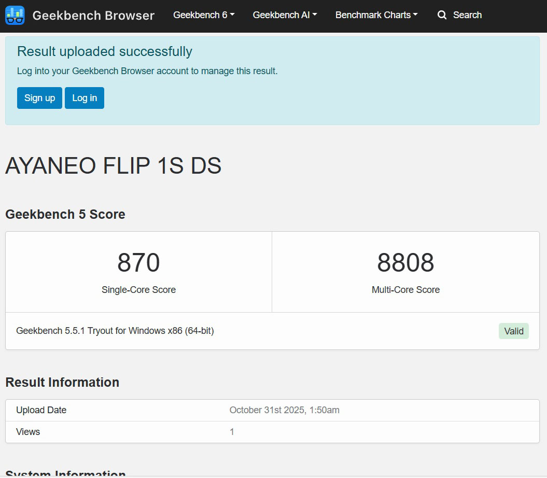This screenshot has width=547, height=478.
Task: Click the 870 single-core score number
Action: [138, 262]
